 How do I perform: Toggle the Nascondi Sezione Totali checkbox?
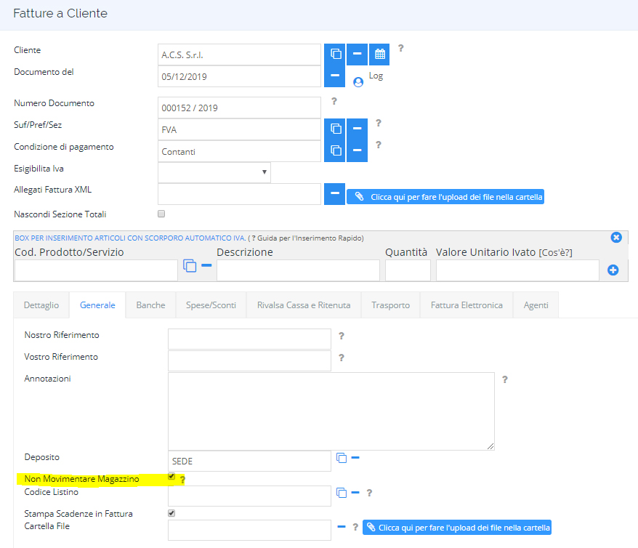coord(161,214)
